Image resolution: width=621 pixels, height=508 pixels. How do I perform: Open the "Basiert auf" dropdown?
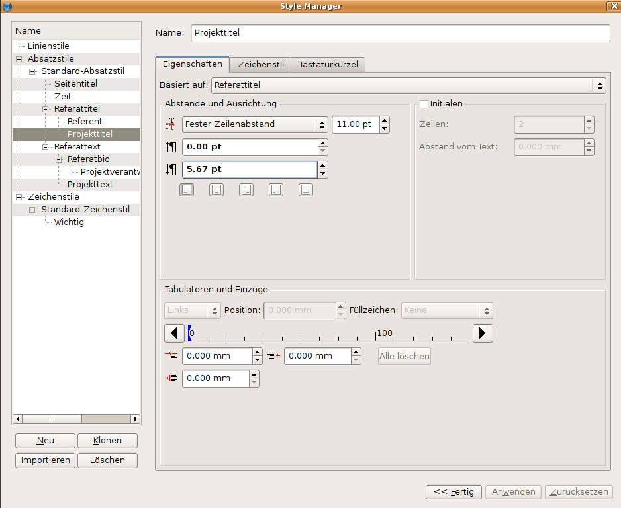pos(408,85)
